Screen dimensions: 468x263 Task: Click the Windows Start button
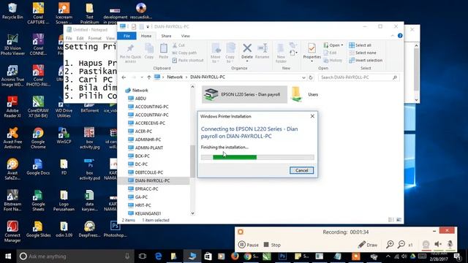(8, 256)
